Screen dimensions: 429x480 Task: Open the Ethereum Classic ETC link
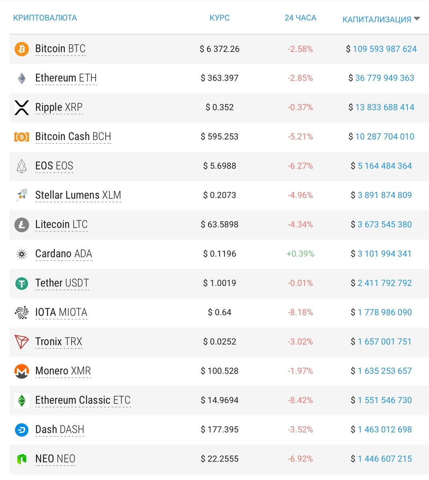click(x=83, y=400)
